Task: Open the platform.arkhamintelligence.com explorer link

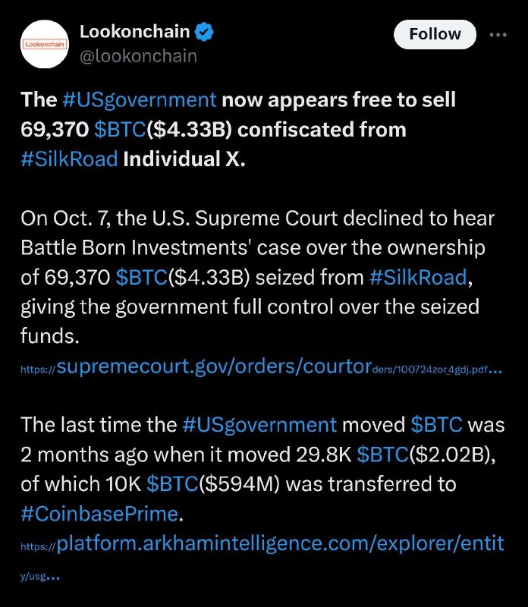Action: [262, 543]
